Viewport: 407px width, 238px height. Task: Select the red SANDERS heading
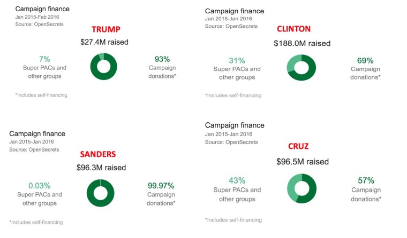click(x=98, y=154)
